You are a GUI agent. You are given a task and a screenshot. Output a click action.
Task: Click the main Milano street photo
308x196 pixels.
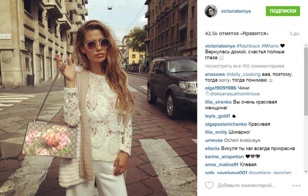99,98
